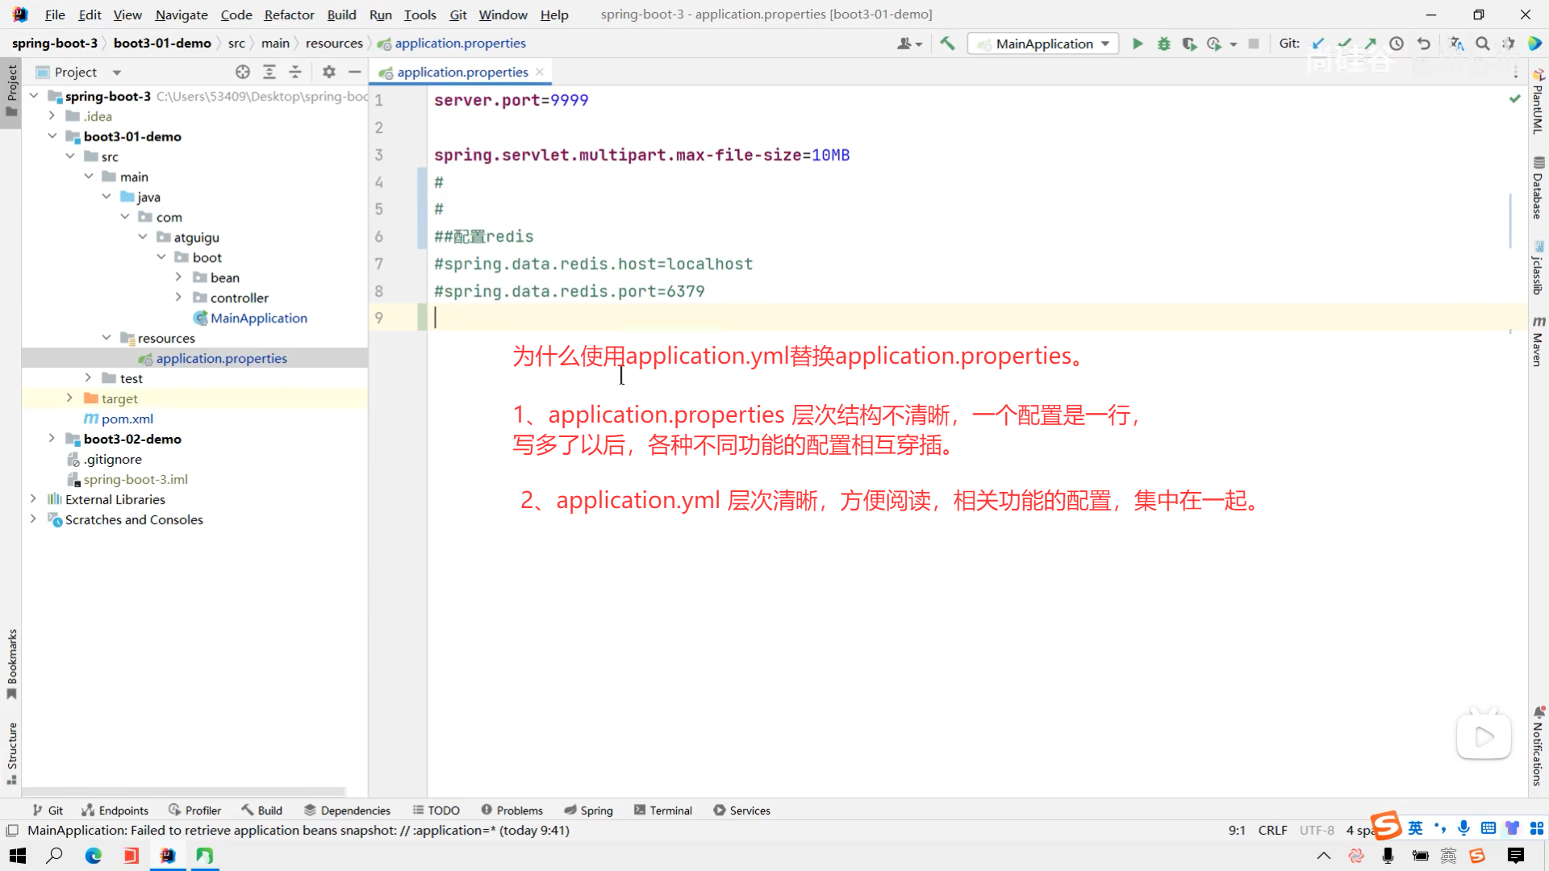The width and height of the screenshot is (1549, 871).
Task: Click Git update project arrow
Action: tap(1318, 44)
